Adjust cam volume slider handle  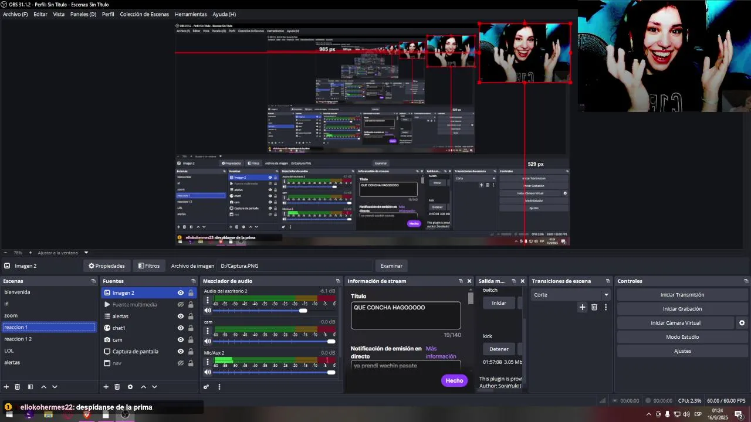(331, 341)
